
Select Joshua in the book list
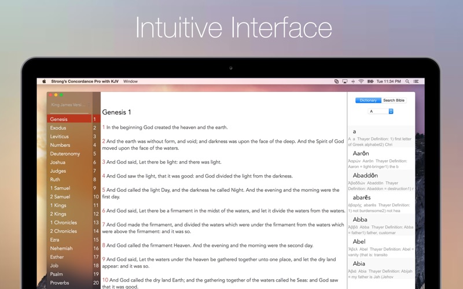[x=69, y=162]
